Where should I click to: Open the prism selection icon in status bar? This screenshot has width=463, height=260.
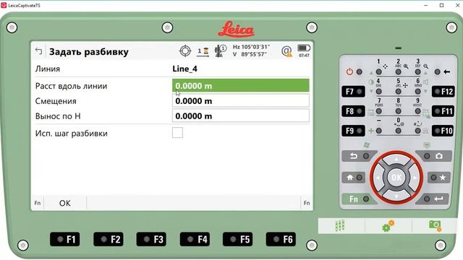tap(203, 51)
